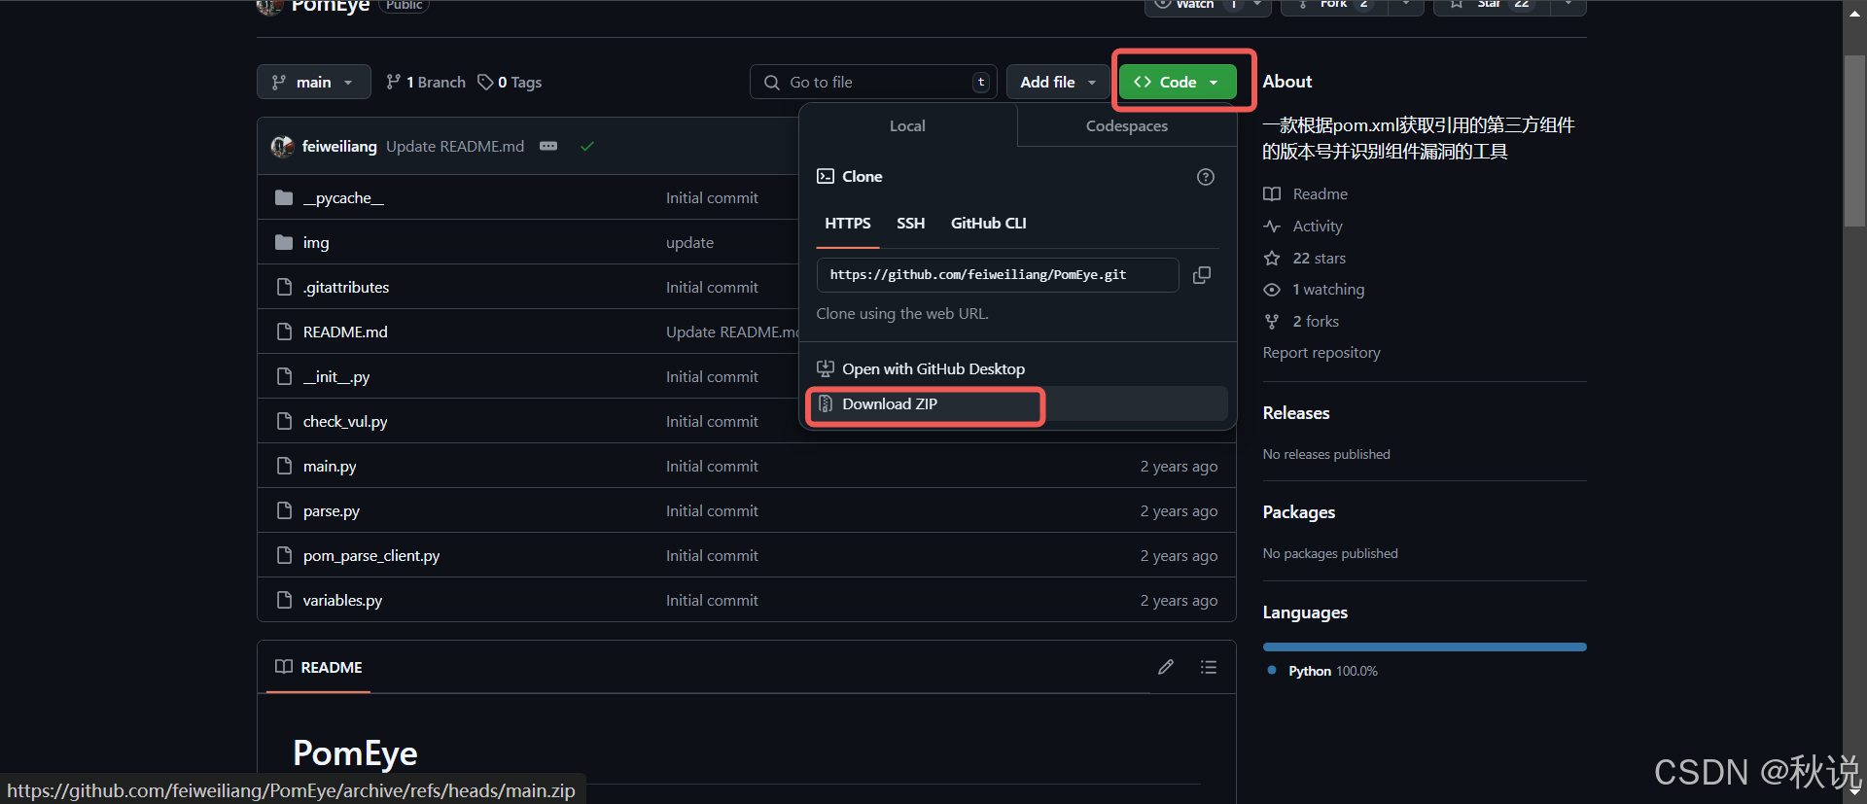The width and height of the screenshot is (1867, 804).
Task: Edit the README with pencil icon
Action: pyautogui.click(x=1166, y=667)
